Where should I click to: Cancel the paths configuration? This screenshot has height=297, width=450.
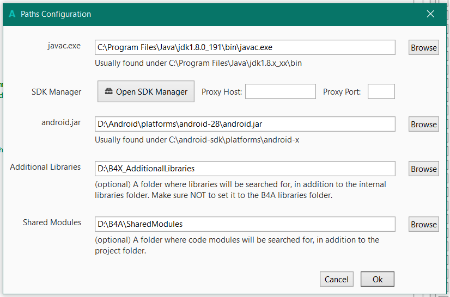(336, 279)
